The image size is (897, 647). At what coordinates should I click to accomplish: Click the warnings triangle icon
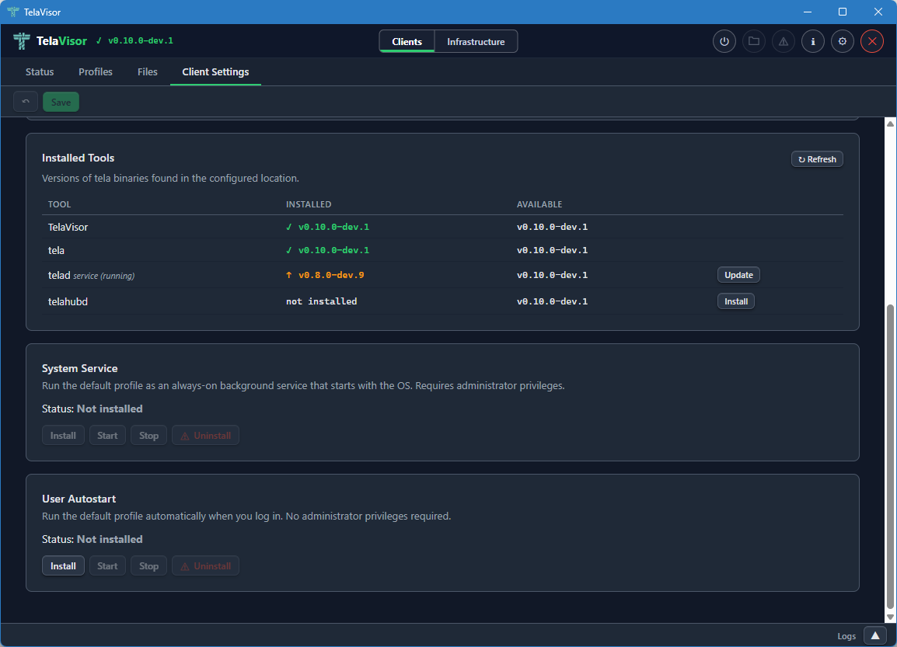click(x=783, y=41)
